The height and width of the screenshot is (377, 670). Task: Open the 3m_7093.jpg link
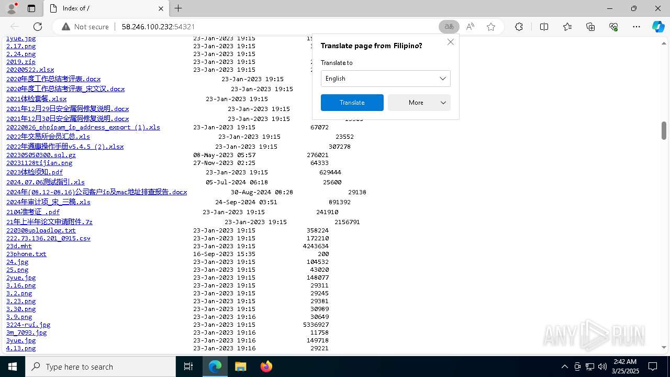pos(27,332)
